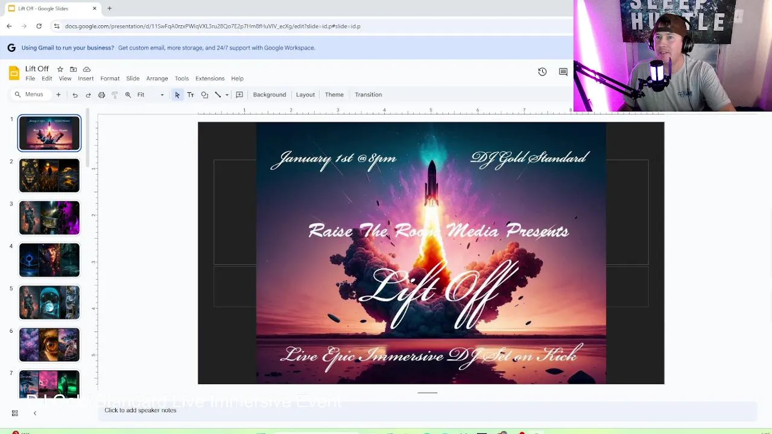Select slide 2 lion thumbnail
This screenshot has height=434, width=772.
click(49, 175)
